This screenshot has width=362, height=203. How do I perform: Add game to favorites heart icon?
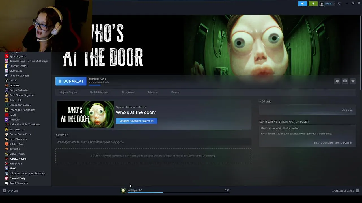[353, 81]
